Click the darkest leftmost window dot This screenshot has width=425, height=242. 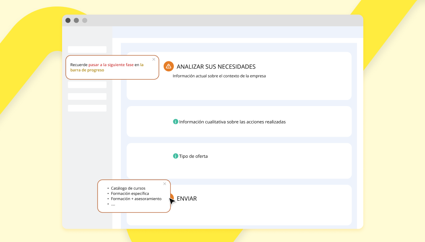68,21
